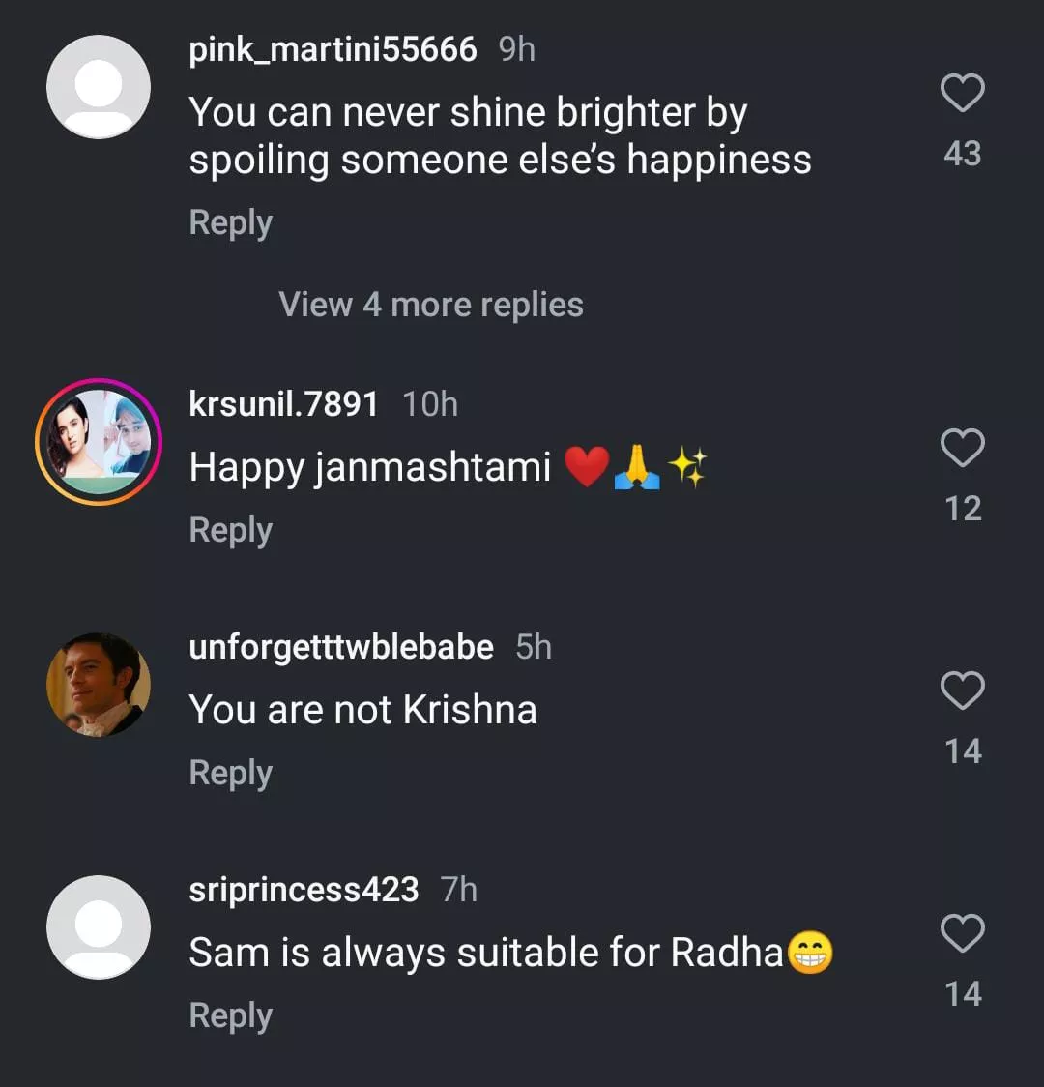
Task: Like sriprincess423's comment
Action: [x=962, y=934]
